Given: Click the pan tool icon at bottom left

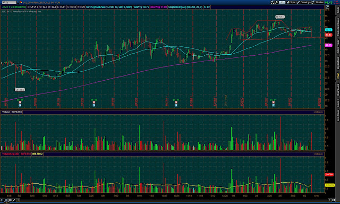Looking at the screenshot, I should (6, 200).
